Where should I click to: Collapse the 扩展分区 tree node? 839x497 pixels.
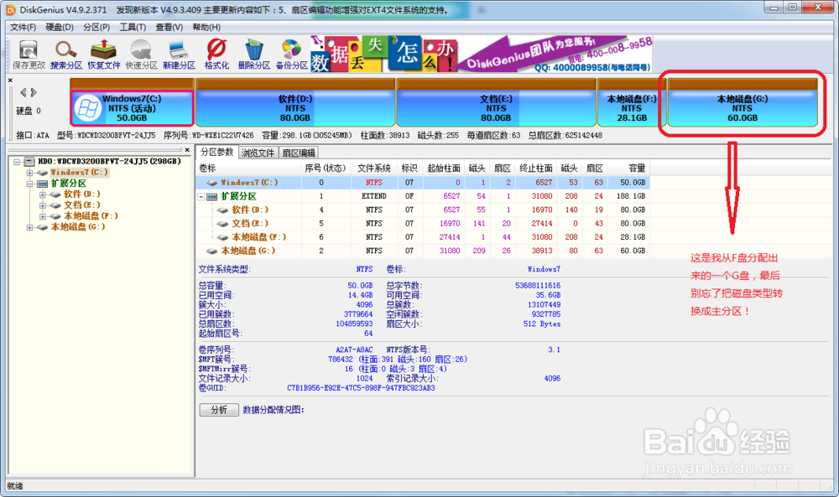click(30, 184)
